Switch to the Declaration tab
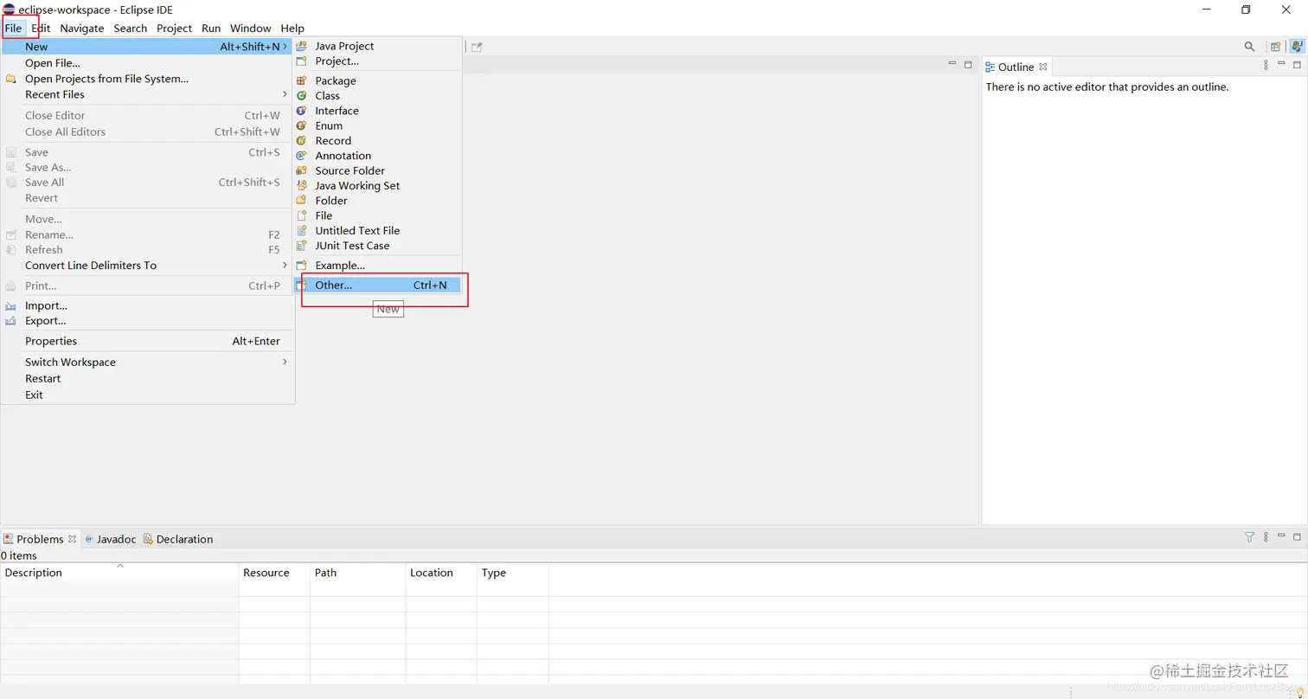The image size is (1308, 699). tap(178, 539)
